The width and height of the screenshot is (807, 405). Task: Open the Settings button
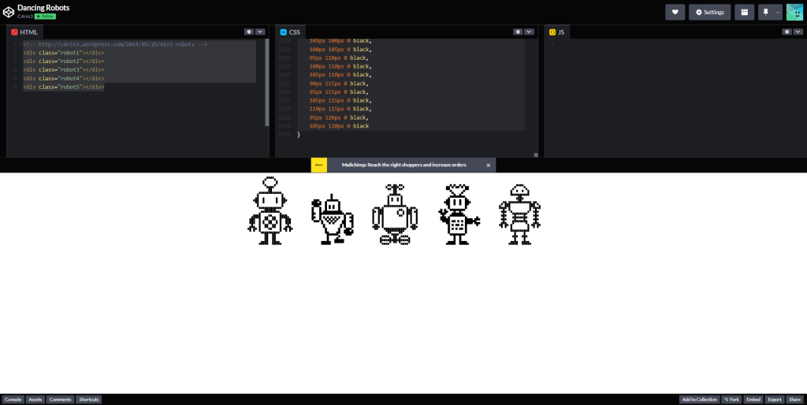pyautogui.click(x=709, y=12)
